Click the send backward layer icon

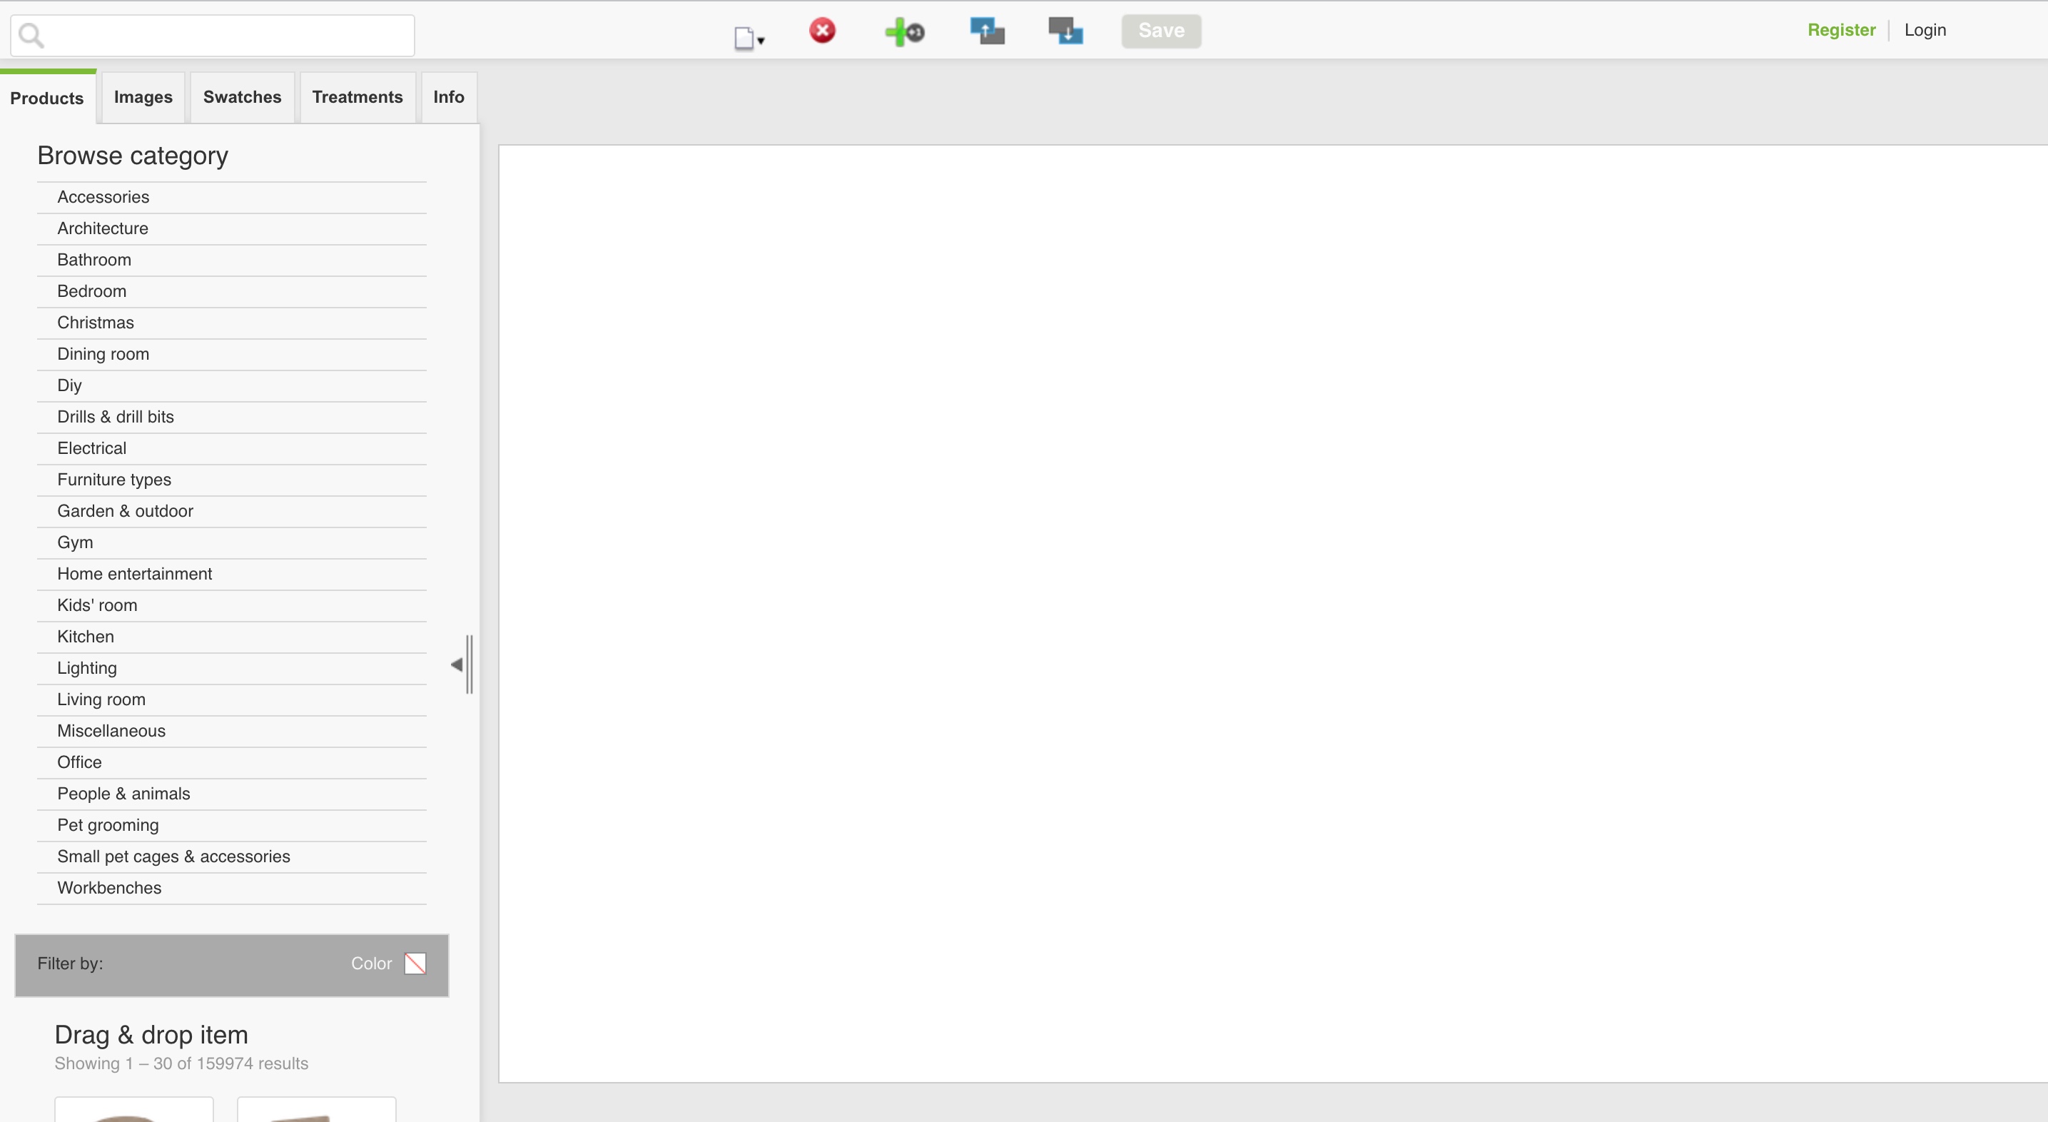1065,31
